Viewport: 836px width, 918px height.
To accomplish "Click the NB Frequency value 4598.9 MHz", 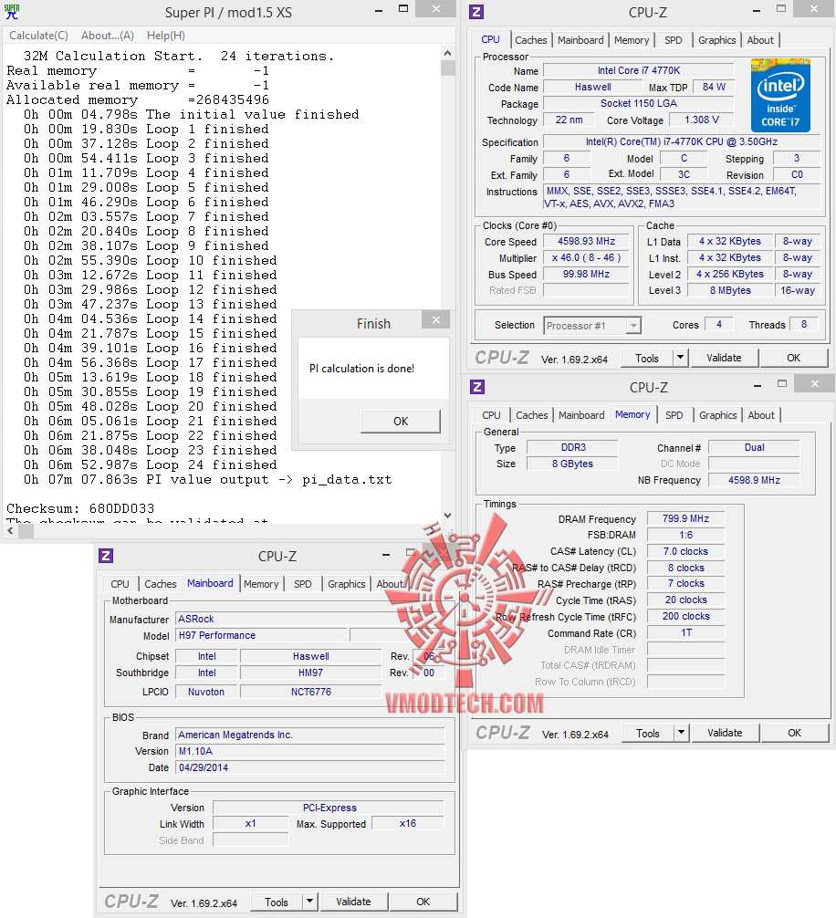I will pos(754,480).
